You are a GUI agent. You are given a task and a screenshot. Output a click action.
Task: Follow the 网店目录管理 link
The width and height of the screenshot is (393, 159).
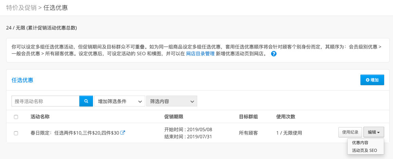tap(200, 54)
